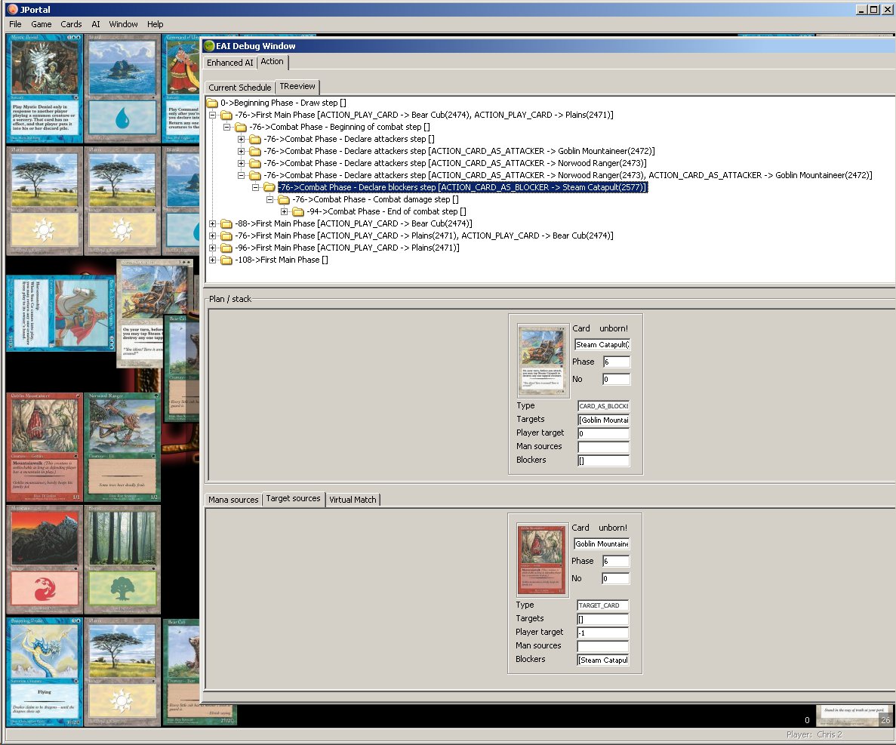
Task: Click folder icon of -88 First Main Phase row
Action: tap(226, 223)
